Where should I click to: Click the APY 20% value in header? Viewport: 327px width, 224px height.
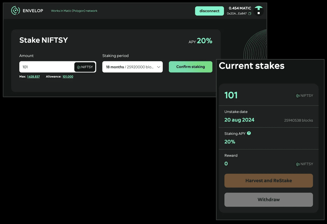pos(204,41)
